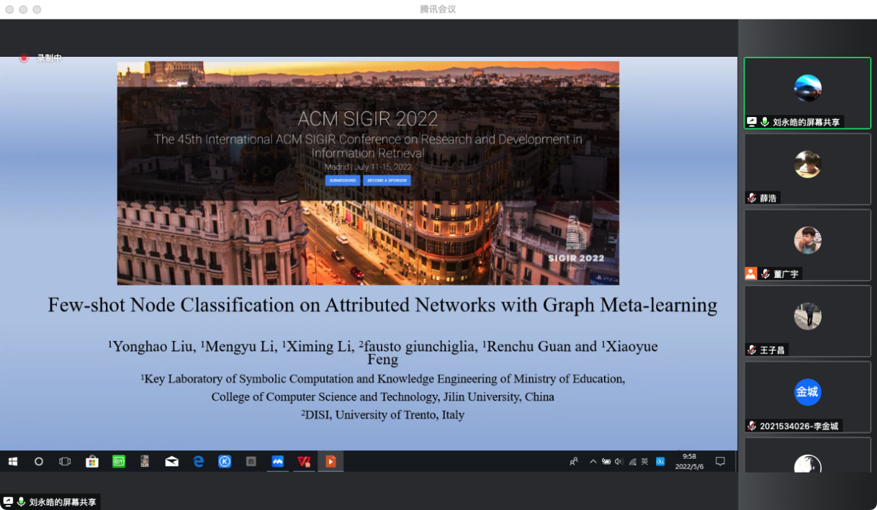Click the orange host icon beside 董广宇
This screenshot has height=510, width=877.
point(751,274)
